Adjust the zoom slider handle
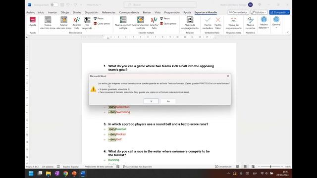Viewport: 317px width, 178px height. [x=270, y=167]
